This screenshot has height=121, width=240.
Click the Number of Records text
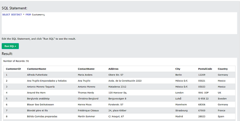[x=16, y=61]
